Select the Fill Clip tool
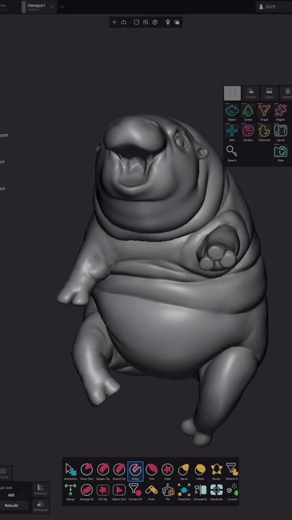Viewport: 292px width, 520px height. (x=103, y=491)
